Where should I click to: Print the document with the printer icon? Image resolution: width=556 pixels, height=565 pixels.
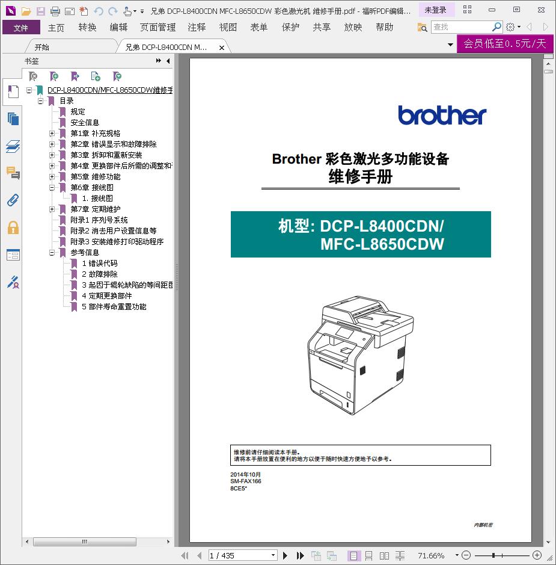tap(55, 11)
